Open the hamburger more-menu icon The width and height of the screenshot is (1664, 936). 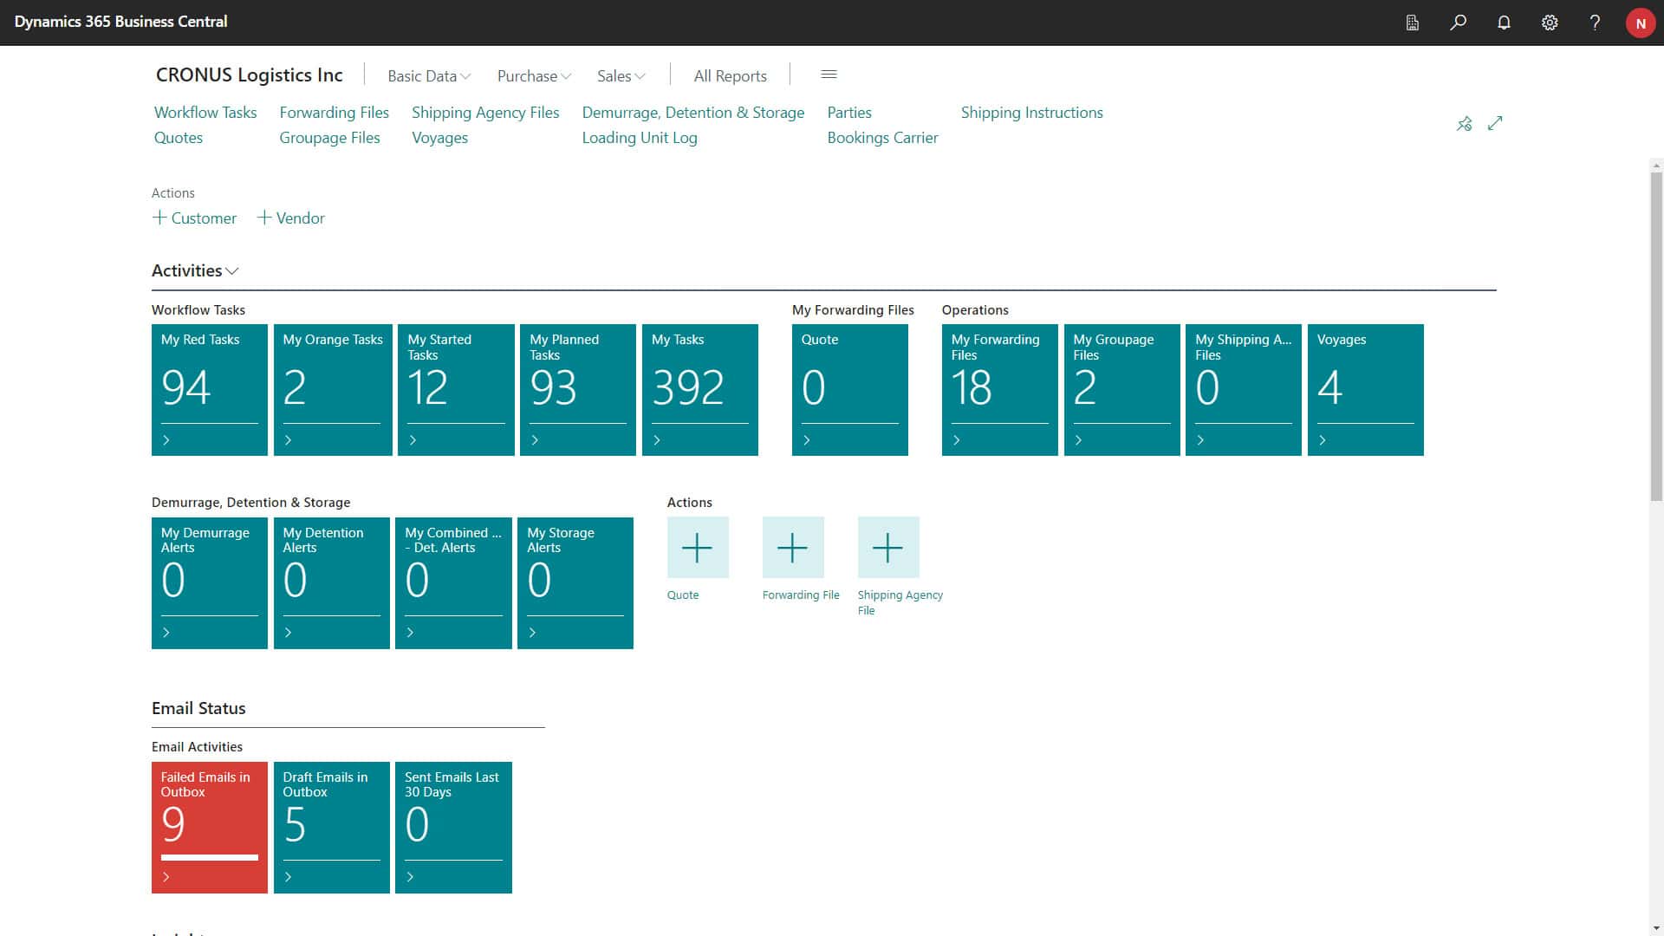(829, 75)
